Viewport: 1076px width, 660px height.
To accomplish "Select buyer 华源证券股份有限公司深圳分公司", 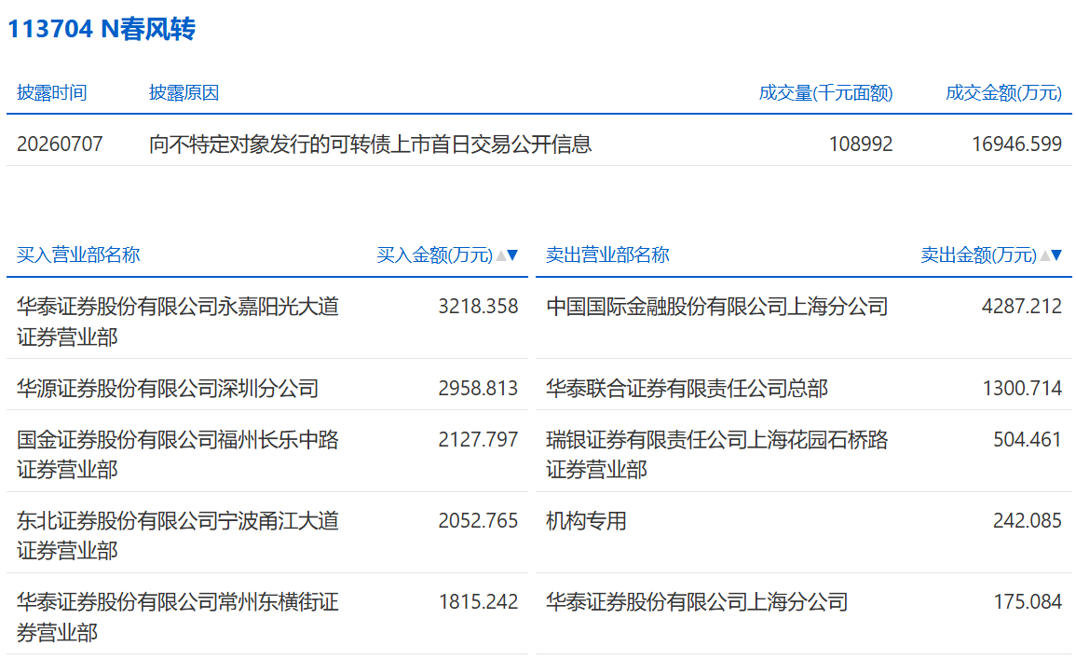I will pyautogui.click(x=168, y=388).
